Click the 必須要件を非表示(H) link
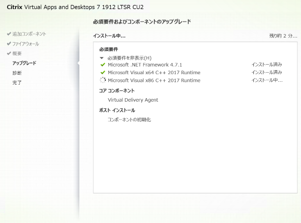Viewport: 301px width, 223px height. pyautogui.click(x=129, y=58)
